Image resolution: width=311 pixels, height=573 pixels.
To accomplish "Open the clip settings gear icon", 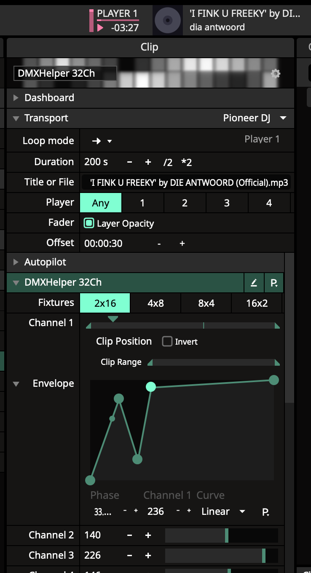I will tap(275, 74).
